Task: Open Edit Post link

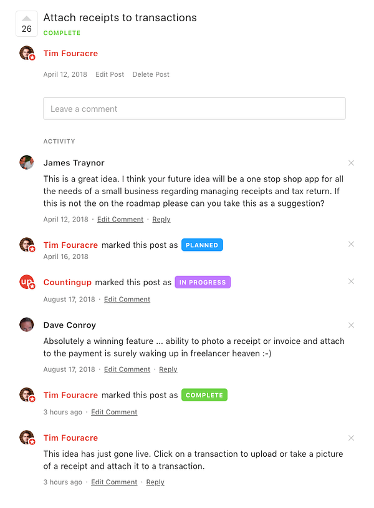Action: [x=110, y=74]
